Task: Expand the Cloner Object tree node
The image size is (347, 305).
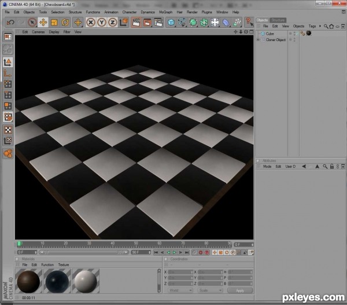Action: (x=258, y=40)
